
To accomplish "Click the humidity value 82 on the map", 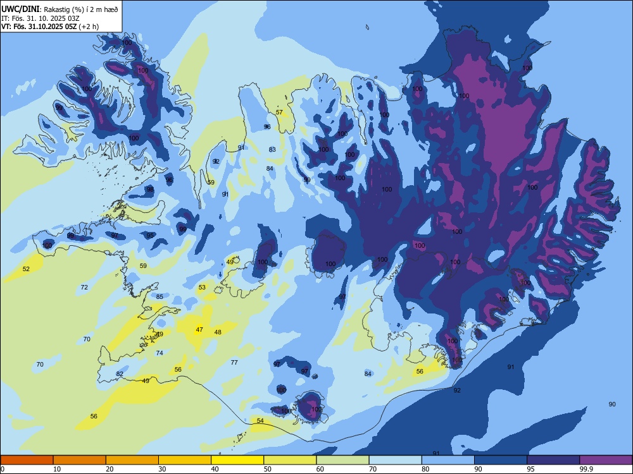I will click(120, 374).
